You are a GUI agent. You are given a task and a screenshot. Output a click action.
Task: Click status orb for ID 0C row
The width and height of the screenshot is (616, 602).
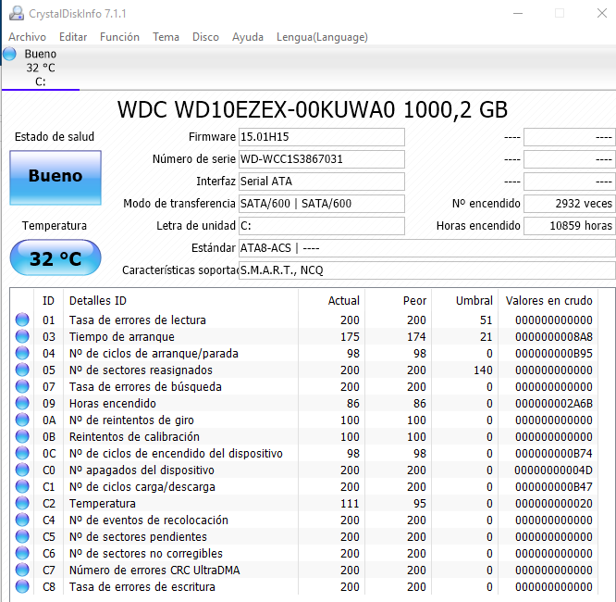(x=22, y=453)
